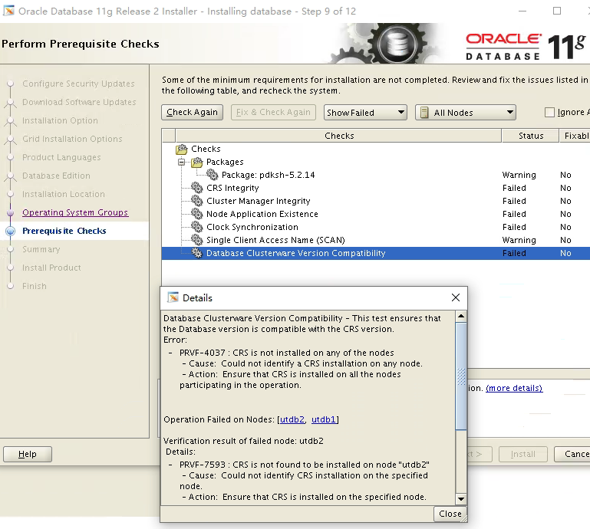Click the Check Again button
This screenshot has width=590, height=529.
coord(193,113)
